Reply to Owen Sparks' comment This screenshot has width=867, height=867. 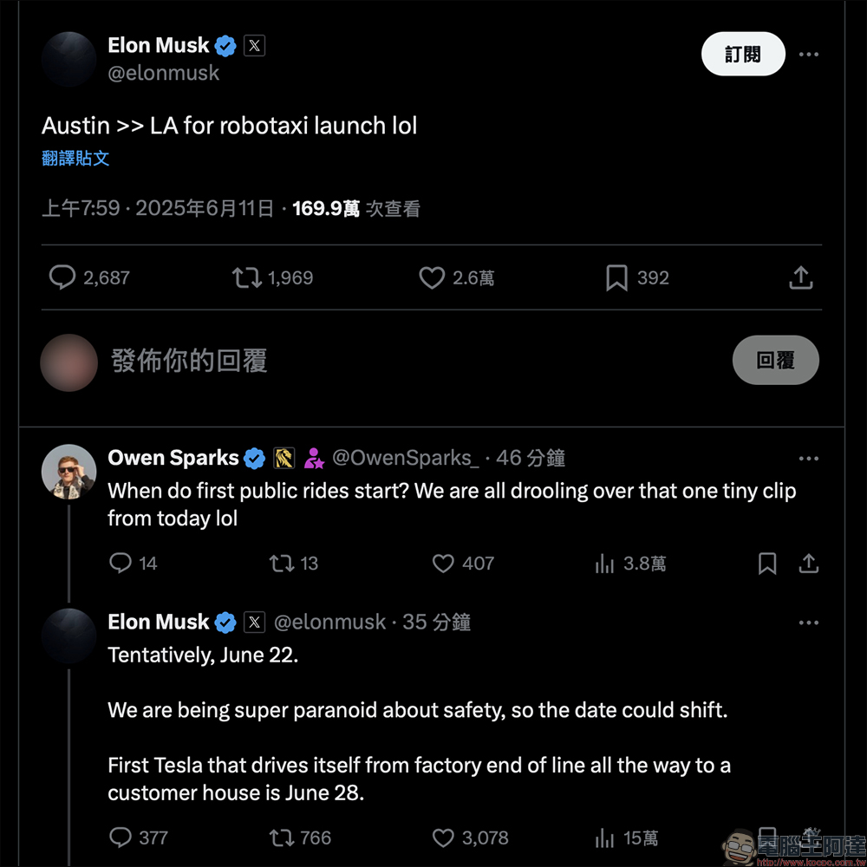coord(121,564)
